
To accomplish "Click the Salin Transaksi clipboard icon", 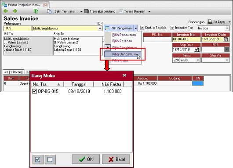I will [x=49, y=11].
